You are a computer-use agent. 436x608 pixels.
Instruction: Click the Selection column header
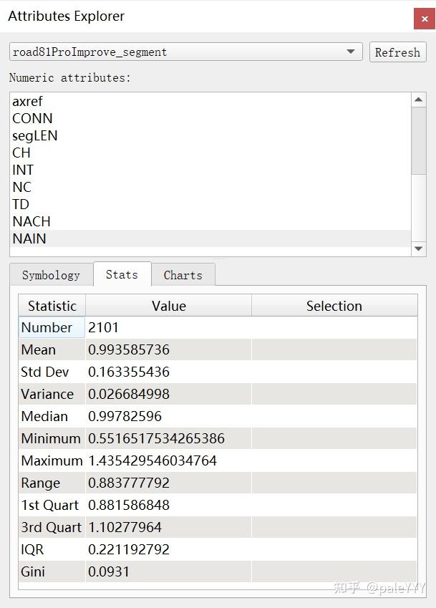pyautogui.click(x=334, y=305)
